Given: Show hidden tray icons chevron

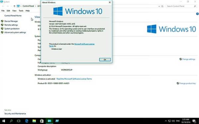Looking at the screenshot, I should tap(166, 121).
